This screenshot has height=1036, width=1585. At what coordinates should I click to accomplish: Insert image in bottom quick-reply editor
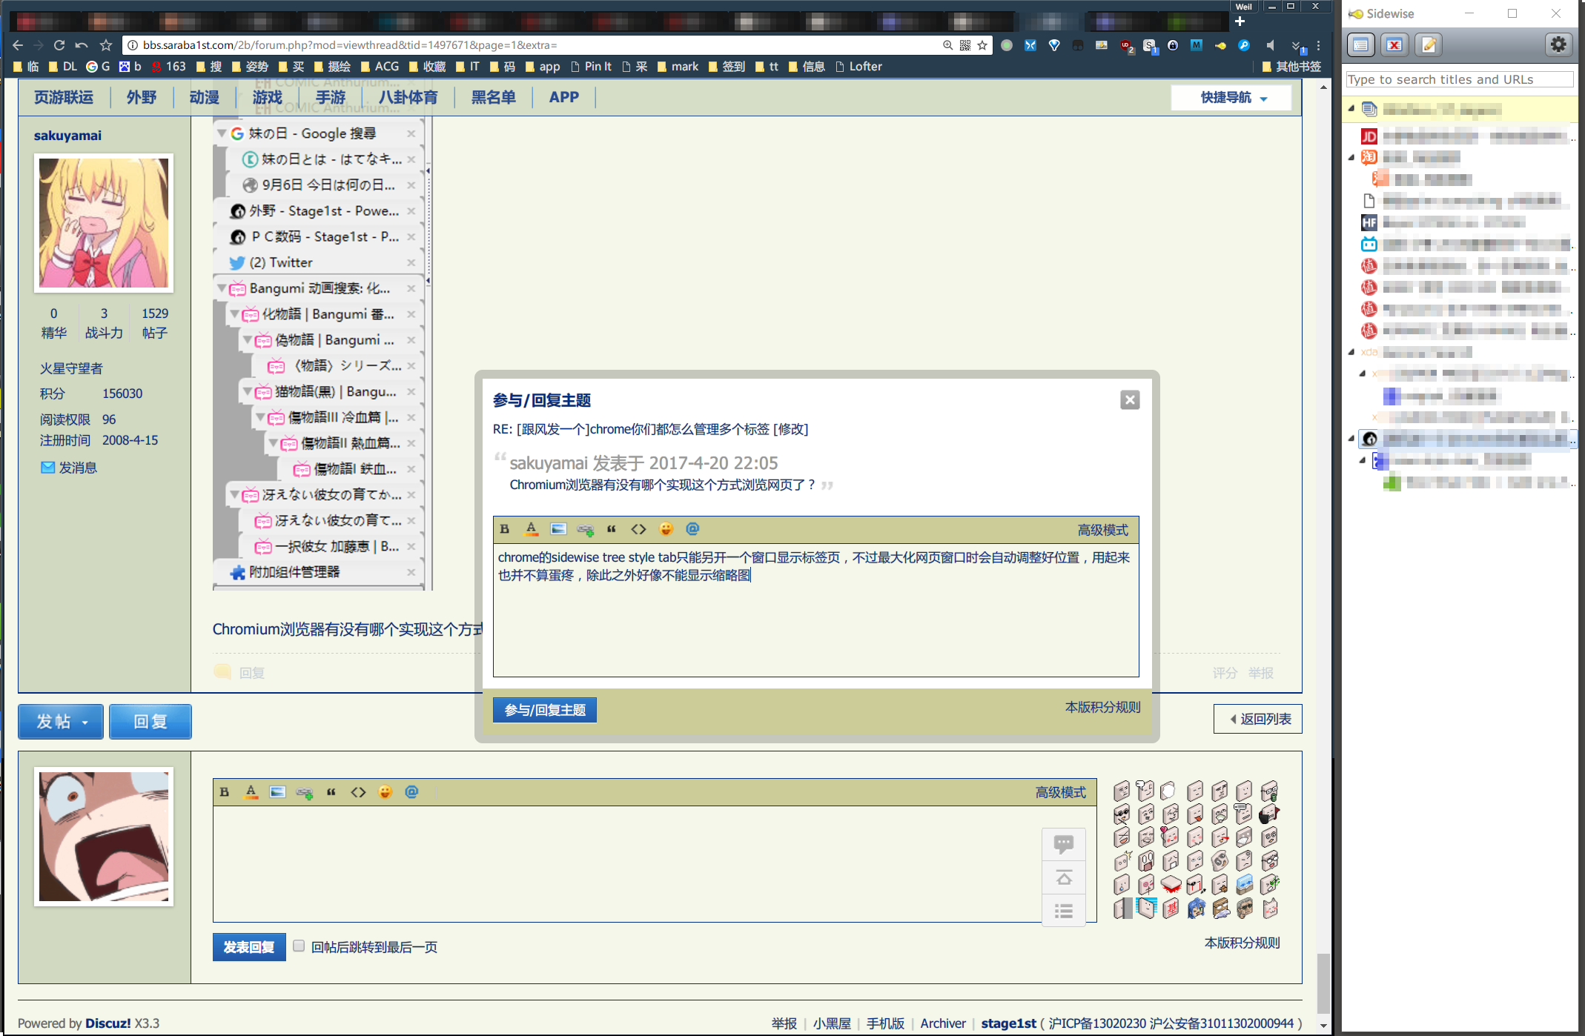tap(278, 792)
